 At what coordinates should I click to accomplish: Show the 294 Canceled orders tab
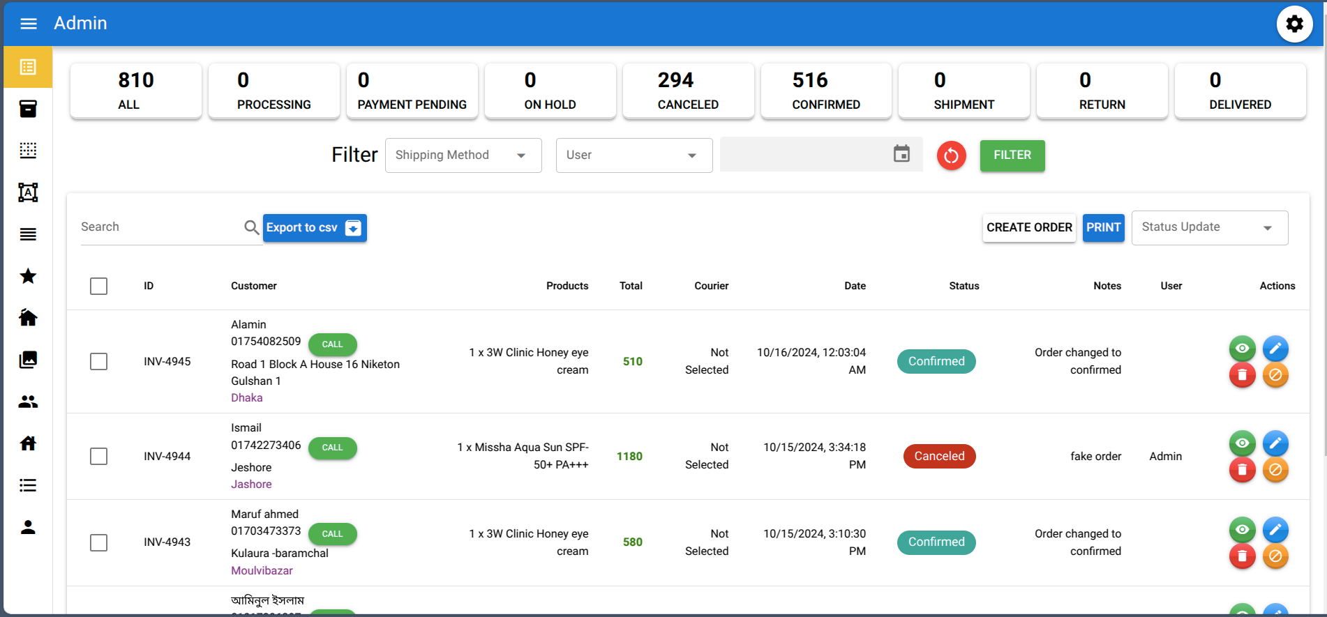tap(688, 91)
